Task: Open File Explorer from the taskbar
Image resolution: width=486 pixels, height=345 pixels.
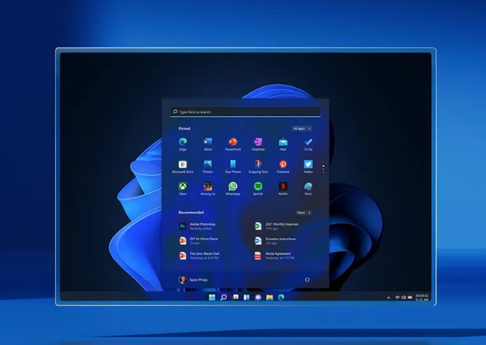Action: (x=269, y=297)
